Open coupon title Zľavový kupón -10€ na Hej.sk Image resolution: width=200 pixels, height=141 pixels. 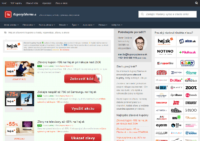point(69,62)
